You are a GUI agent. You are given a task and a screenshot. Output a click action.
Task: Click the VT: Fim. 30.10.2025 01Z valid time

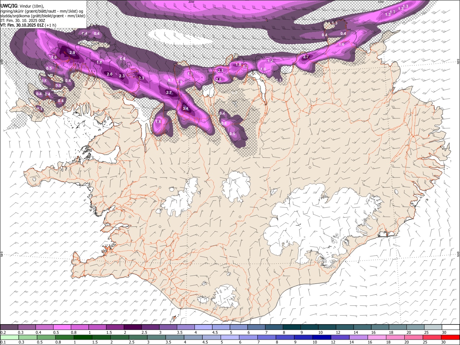[28, 25]
